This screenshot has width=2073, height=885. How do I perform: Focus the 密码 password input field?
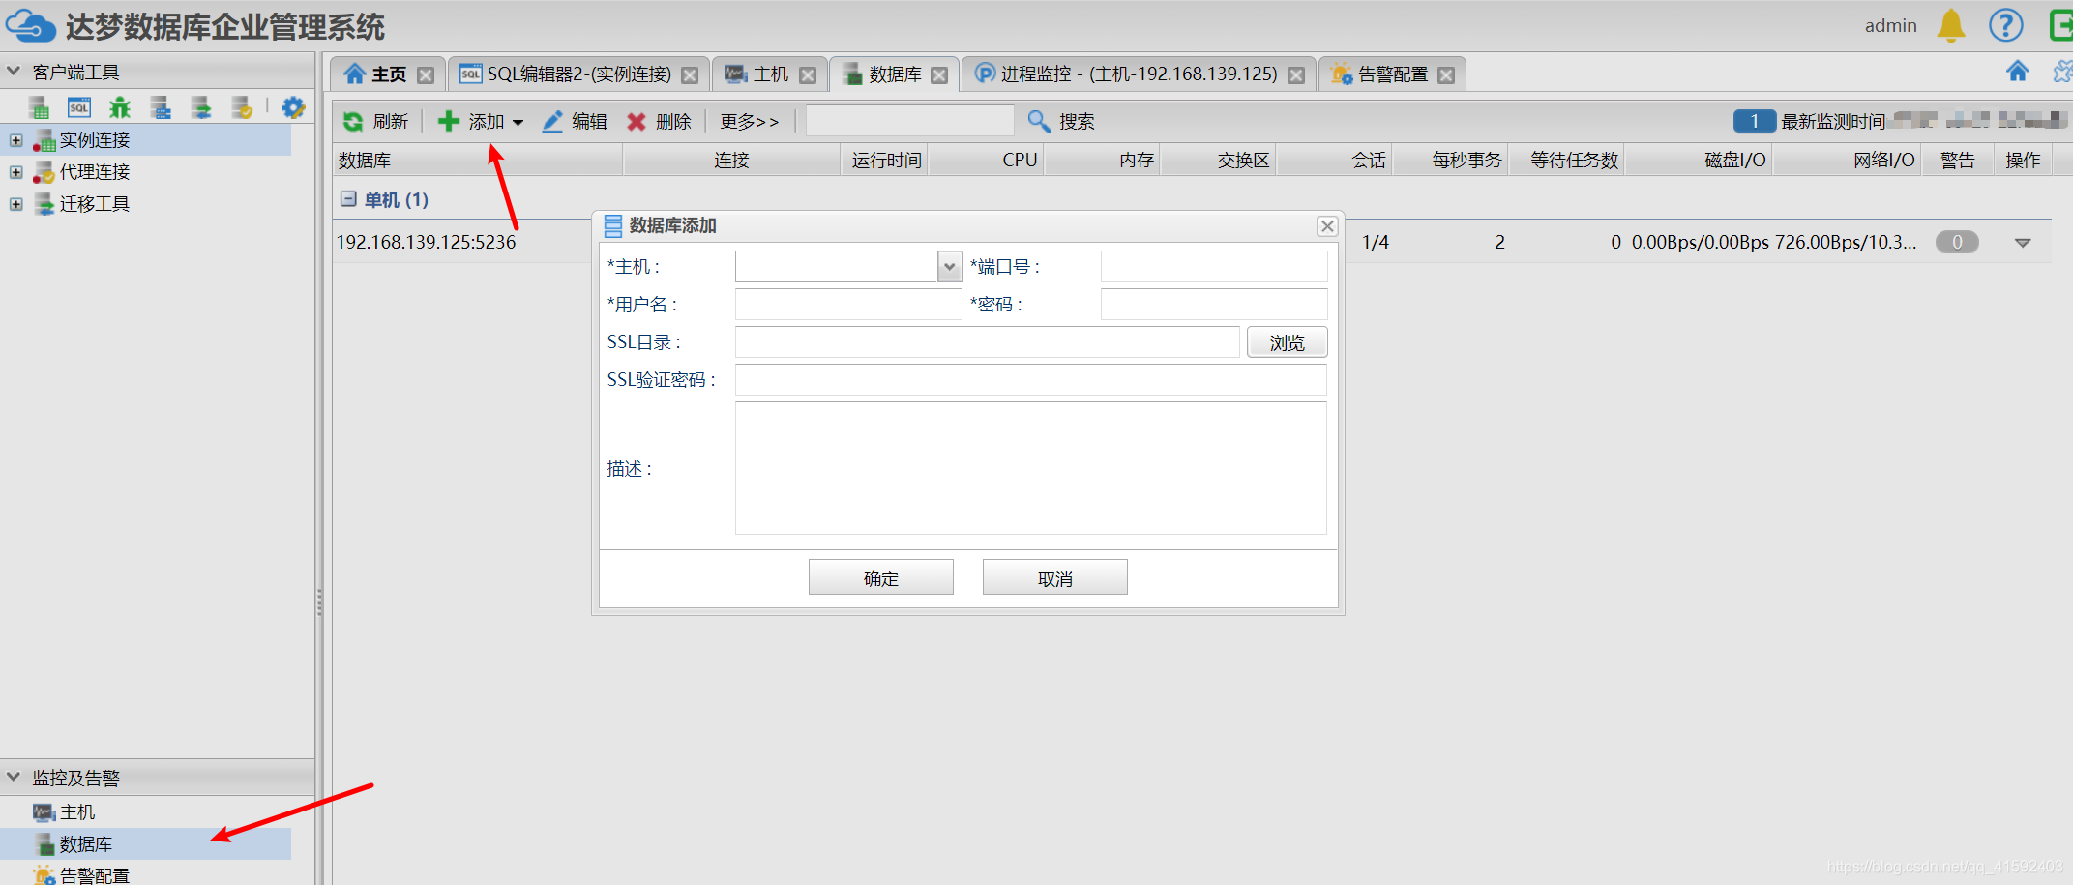tap(1214, 305)
